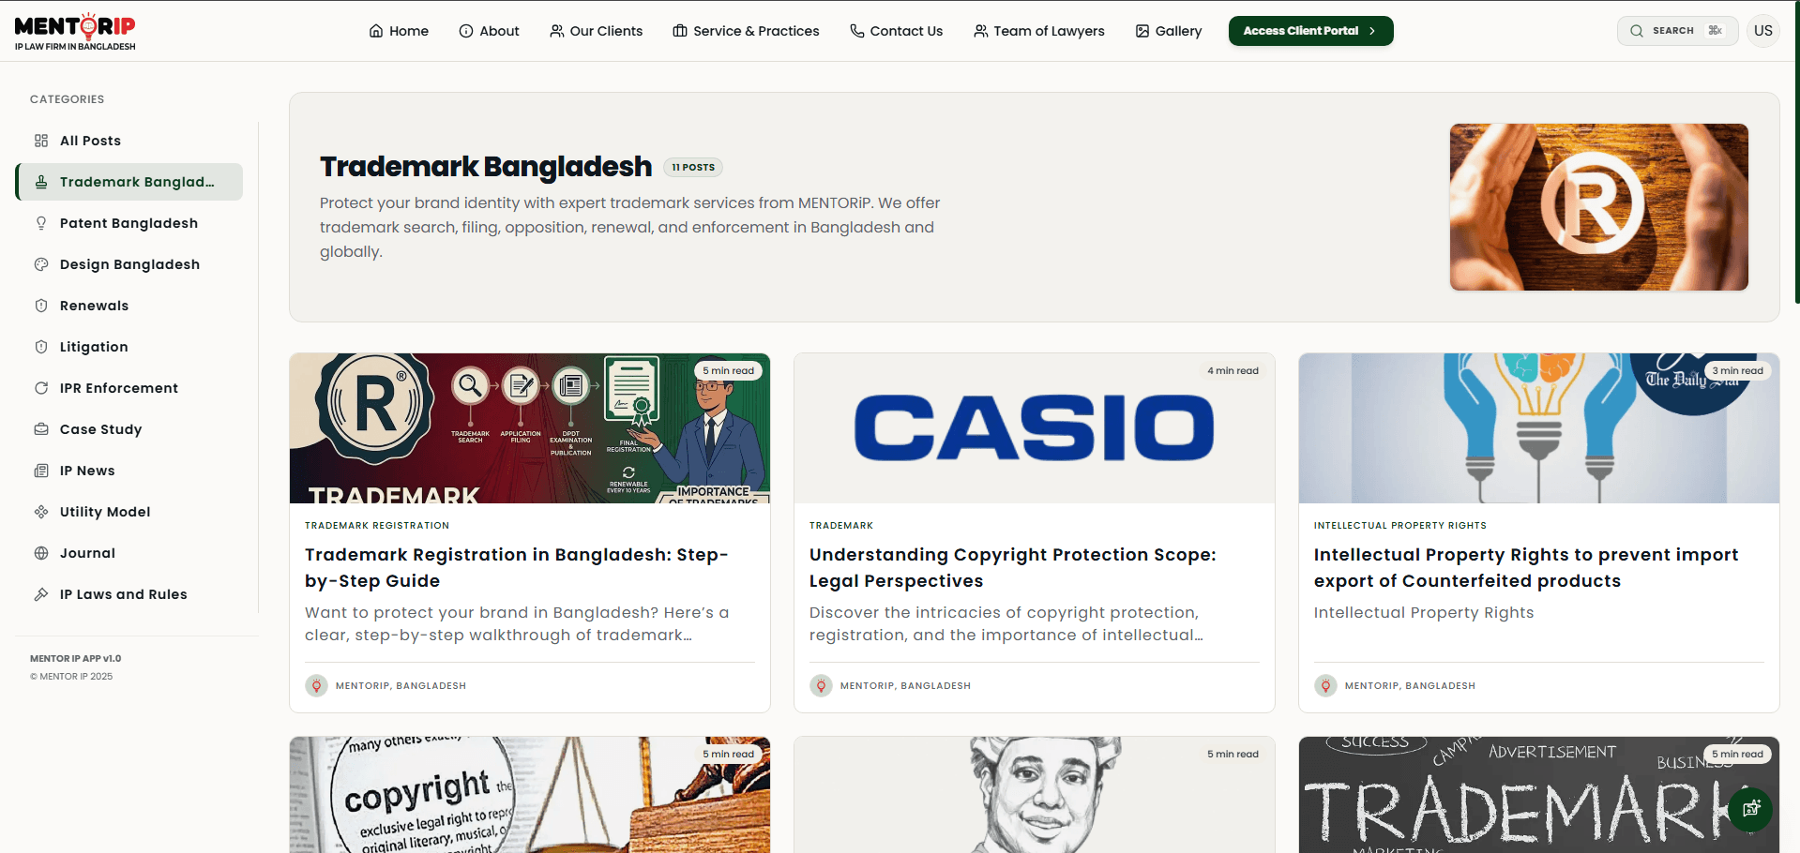Click the IP Laws and Rules gavel icon

pyautogui.click(x=41, y=594)
